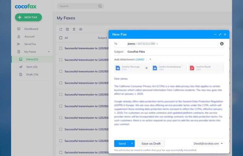Click the Subject column header
This screenshot has width=243, height=156.
coord(102,38)
